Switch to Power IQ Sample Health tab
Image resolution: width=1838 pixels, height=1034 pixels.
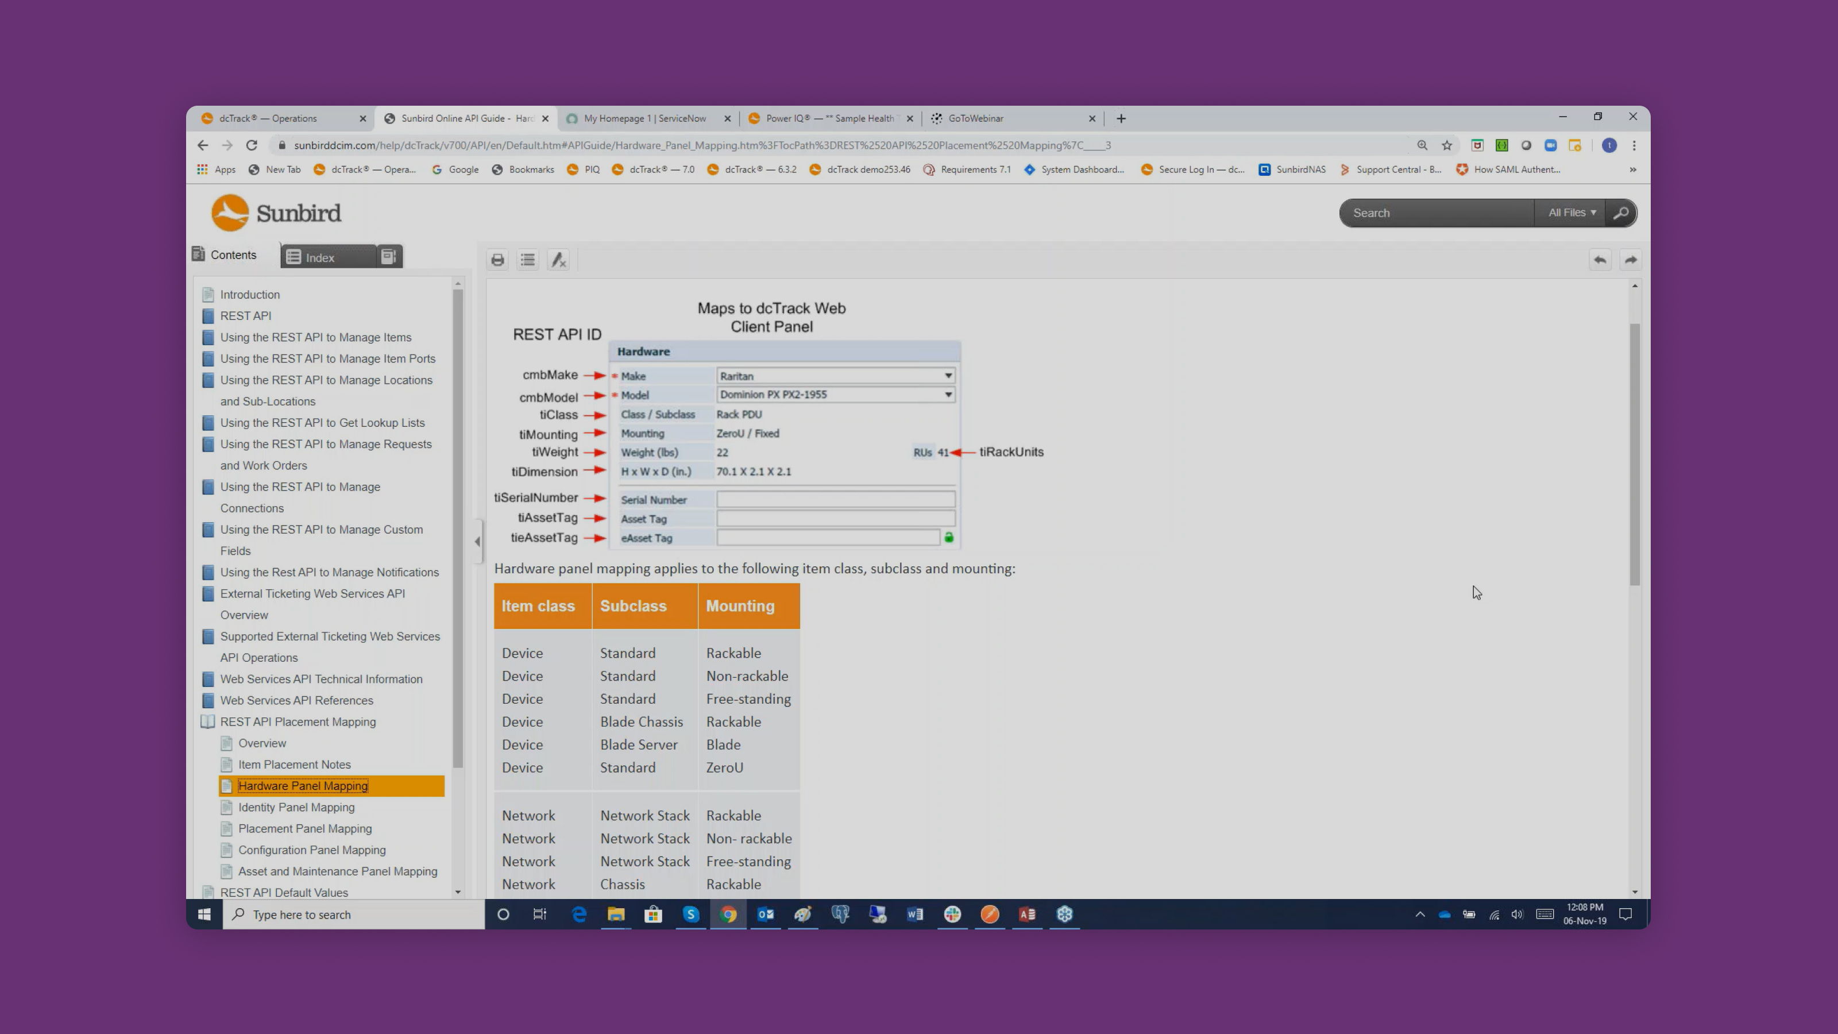829,118
